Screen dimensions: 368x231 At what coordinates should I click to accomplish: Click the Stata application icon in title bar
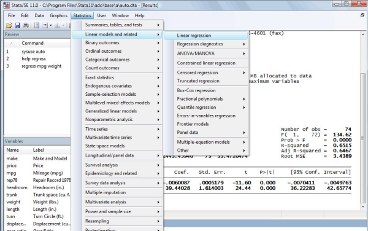pos(6,5)
